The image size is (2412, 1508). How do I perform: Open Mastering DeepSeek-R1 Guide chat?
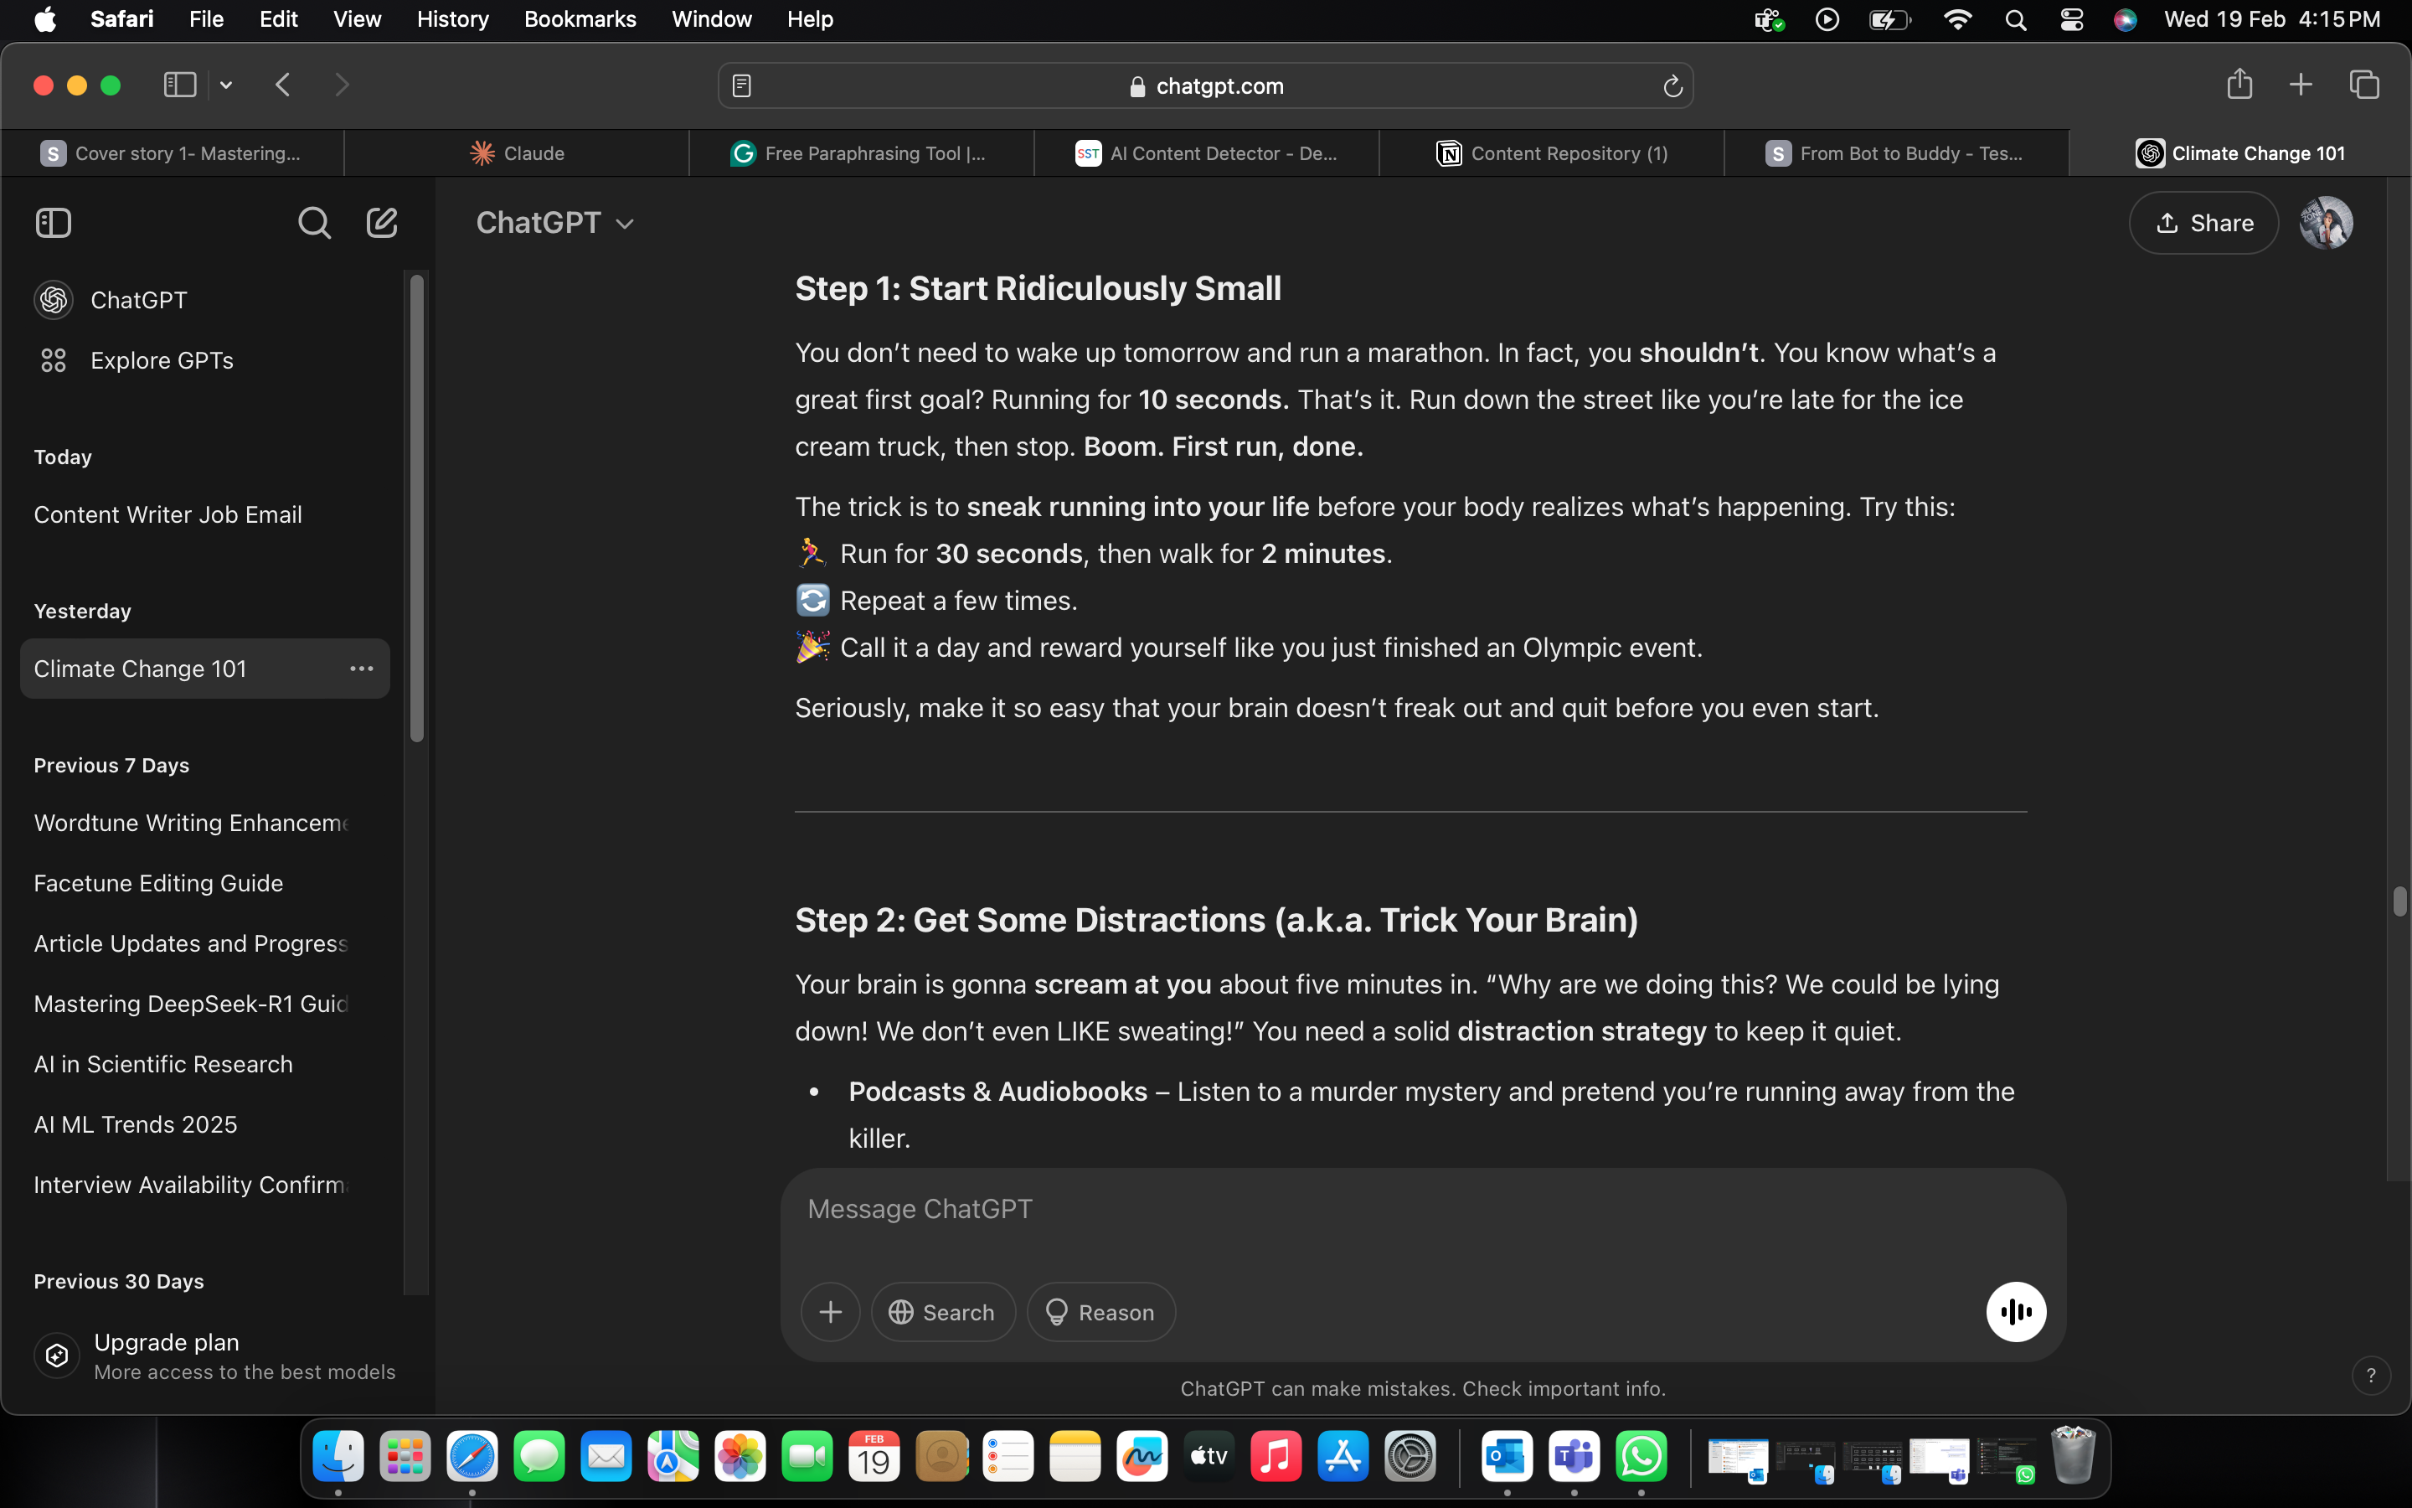pos(204,1004)
